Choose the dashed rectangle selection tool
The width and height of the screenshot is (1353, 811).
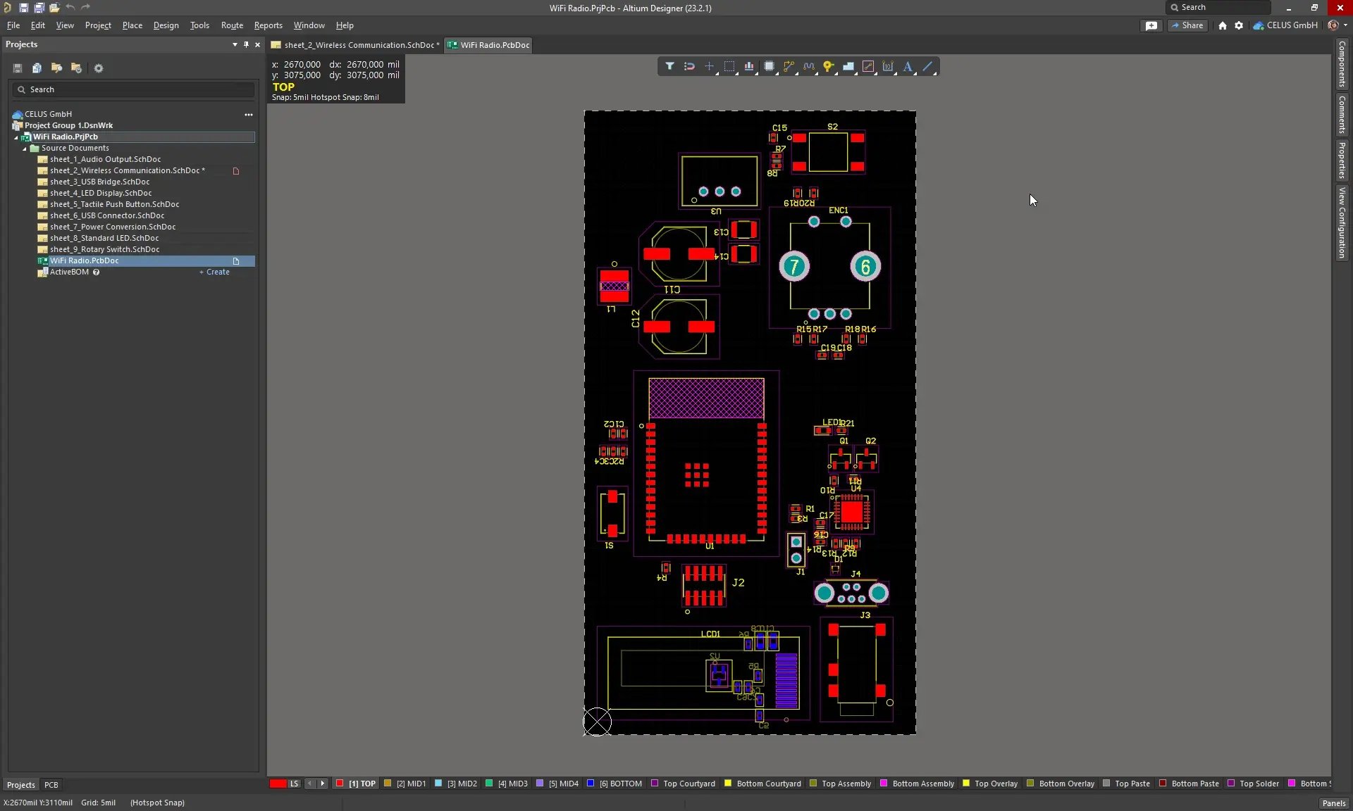(729, 66)
